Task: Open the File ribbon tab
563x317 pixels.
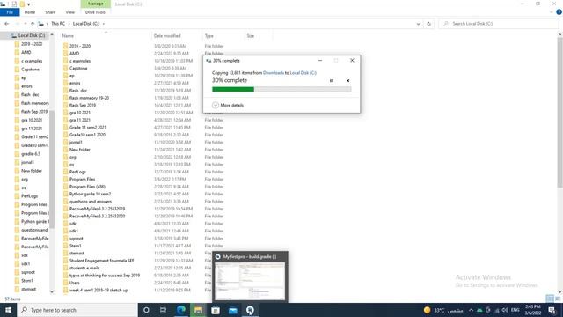Action: (10, 12)
